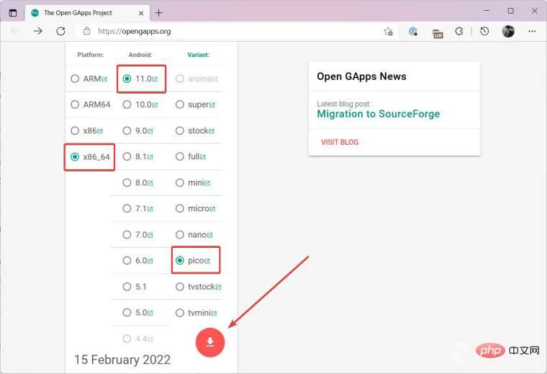Select the ARM platform radio button
This screenshot has height=374, width=547.
tap(75, 79)
